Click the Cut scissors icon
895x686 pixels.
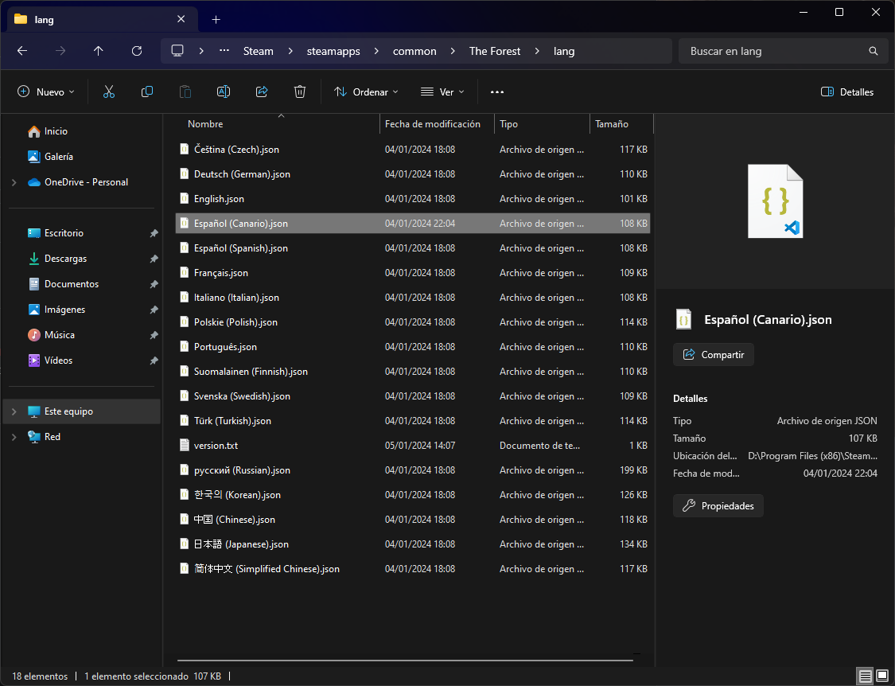[109, 92]
